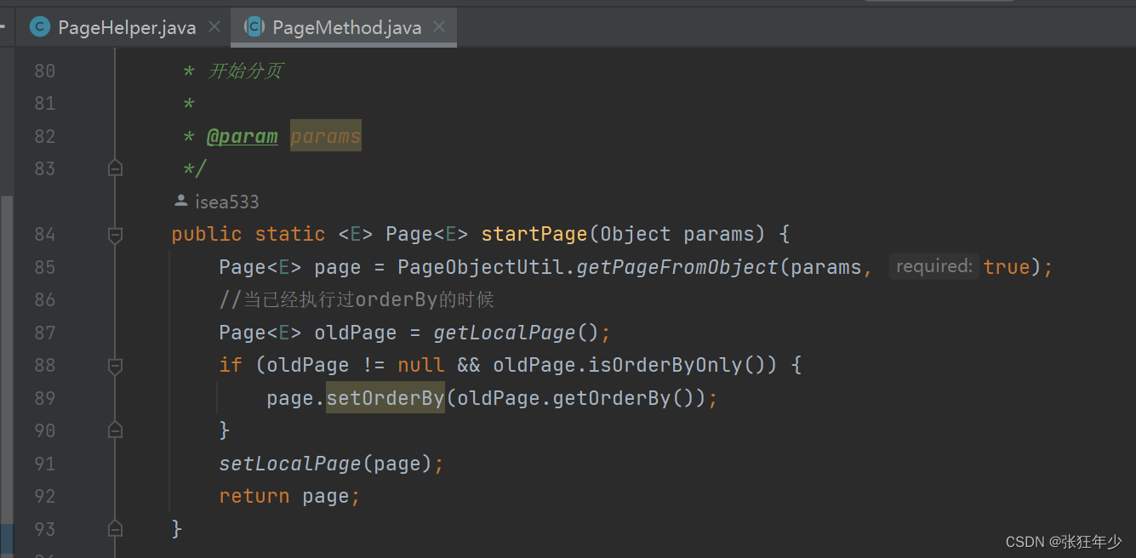Click line number 80 in the gutter

(x=44, y=71)
